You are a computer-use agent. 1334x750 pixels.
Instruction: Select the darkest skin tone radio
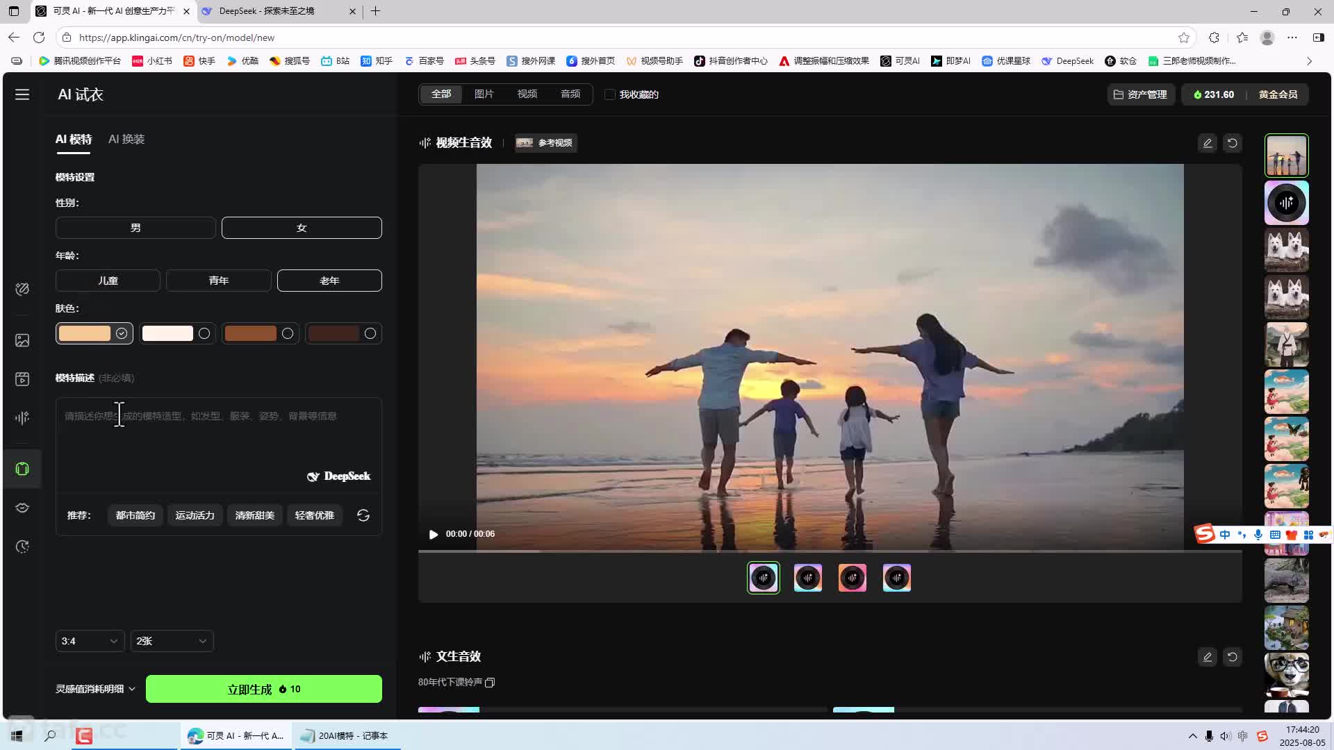tap(370, 334)
